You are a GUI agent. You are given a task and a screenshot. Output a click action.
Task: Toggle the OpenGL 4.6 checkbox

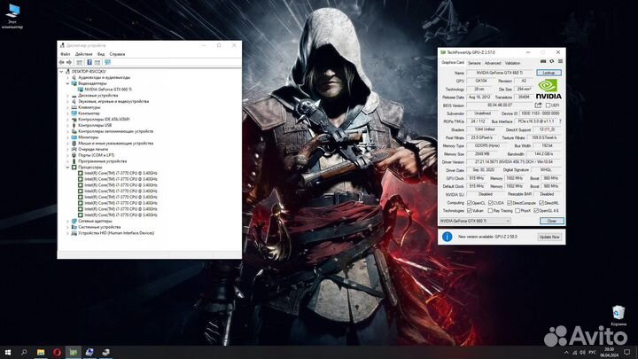coord(536,211)
